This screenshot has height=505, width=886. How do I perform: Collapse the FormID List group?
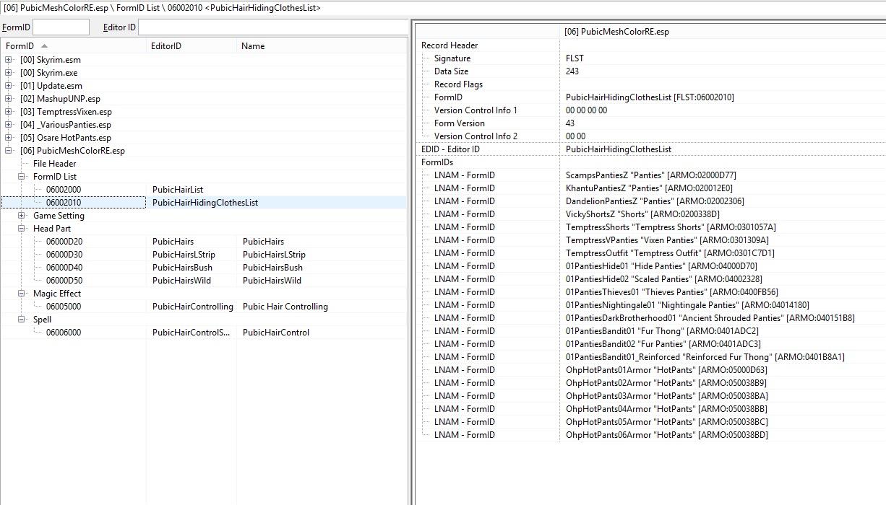click(x=22, y=177)
